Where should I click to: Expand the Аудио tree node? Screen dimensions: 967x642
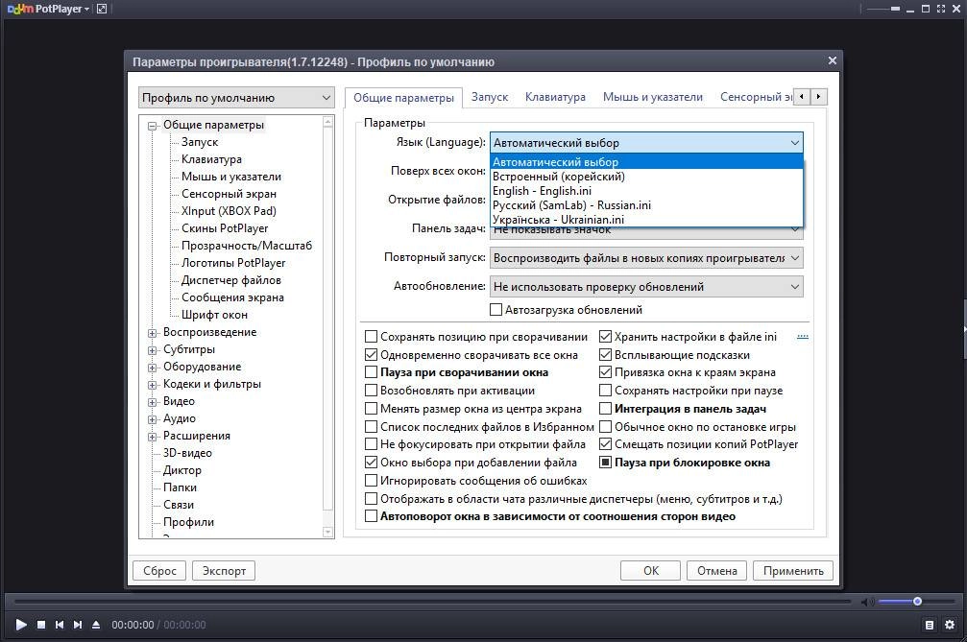pyautogui.click(x=152, y=419)
